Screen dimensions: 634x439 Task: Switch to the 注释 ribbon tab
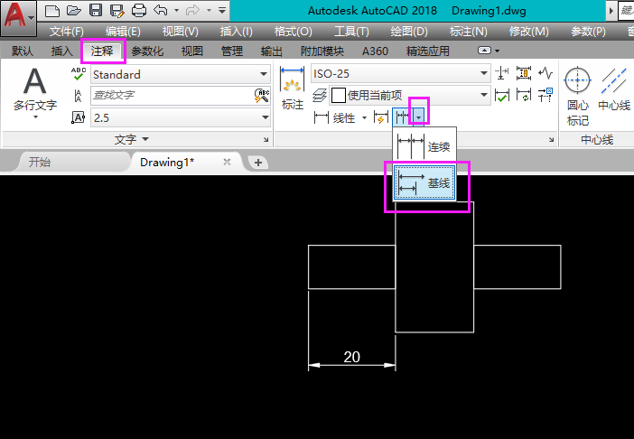click(x=102, y=51)
